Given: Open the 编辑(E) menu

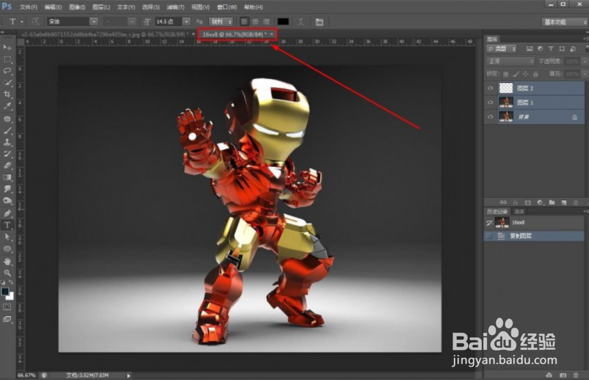Looking at the screenshot, I should coord(53,7).
